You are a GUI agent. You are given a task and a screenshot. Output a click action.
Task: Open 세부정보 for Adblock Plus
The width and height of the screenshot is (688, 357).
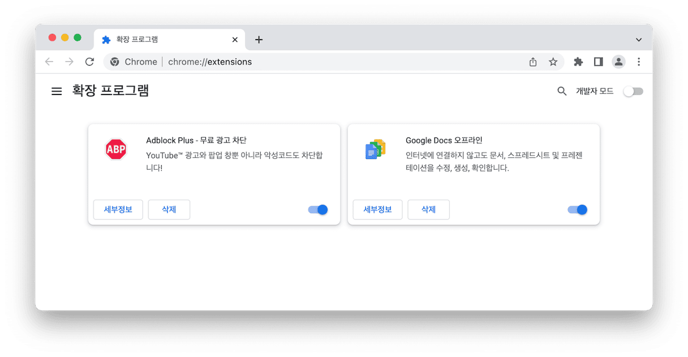(118, 209)
